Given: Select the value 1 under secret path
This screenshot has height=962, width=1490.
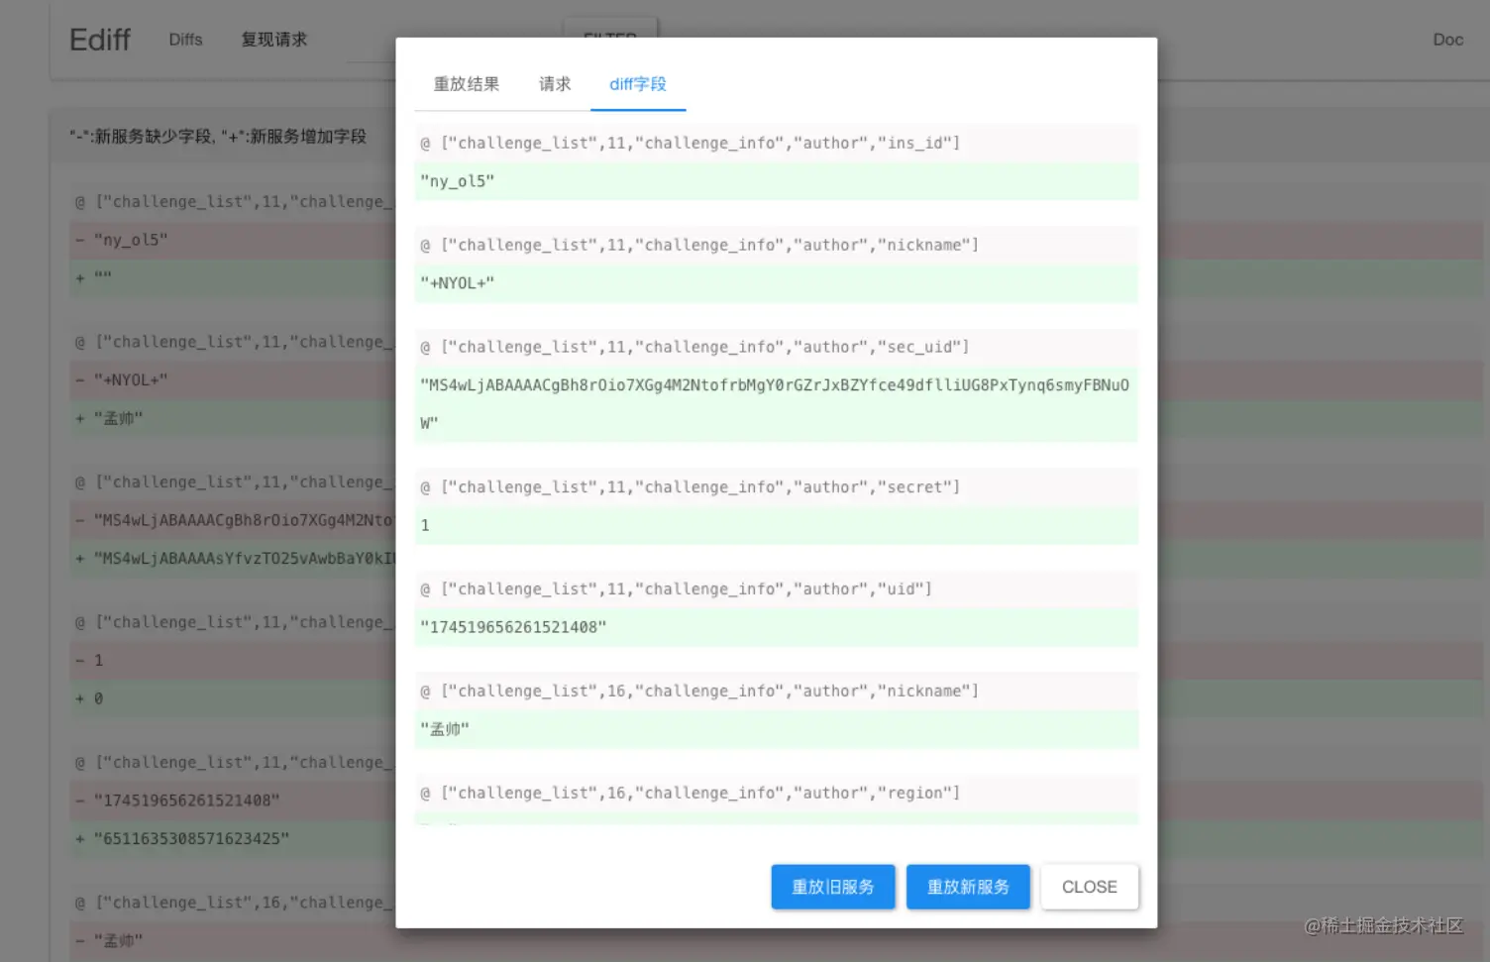Looking at the screenshot, I should coord(777,525).
